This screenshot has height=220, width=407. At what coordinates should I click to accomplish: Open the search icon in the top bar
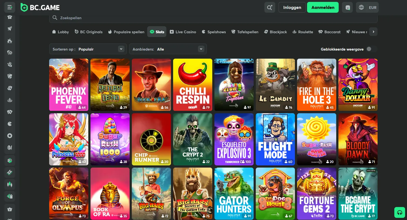(x=270, y=7)
